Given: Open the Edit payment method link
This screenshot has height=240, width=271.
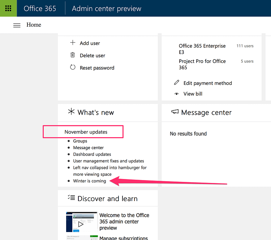Looking at the screenshot, I should click(207, 83).
